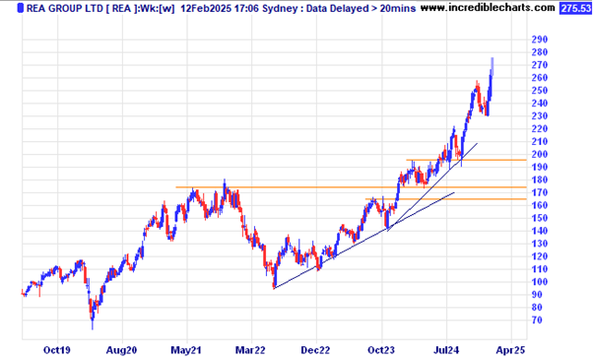Open the www.incrediblecharts.com link
This screenshot has height=360, width=593.
point(488,8)
